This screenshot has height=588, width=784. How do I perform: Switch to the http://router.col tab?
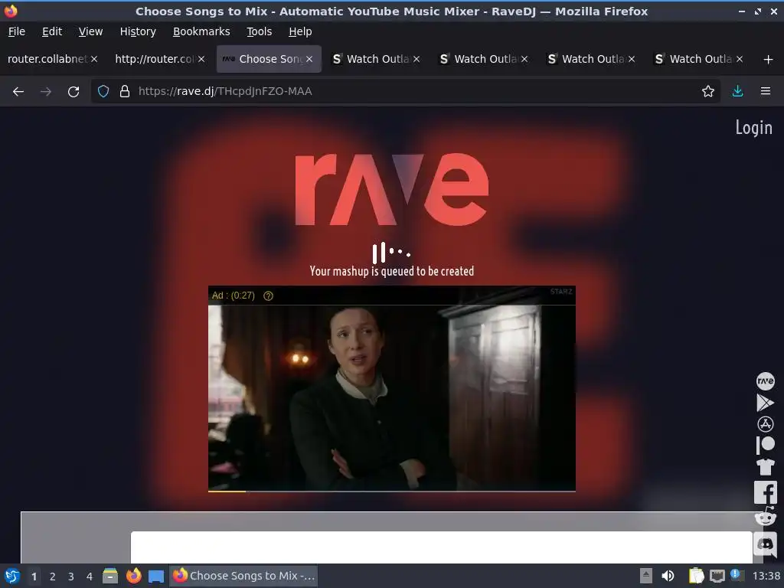click(x=155, y=59)
